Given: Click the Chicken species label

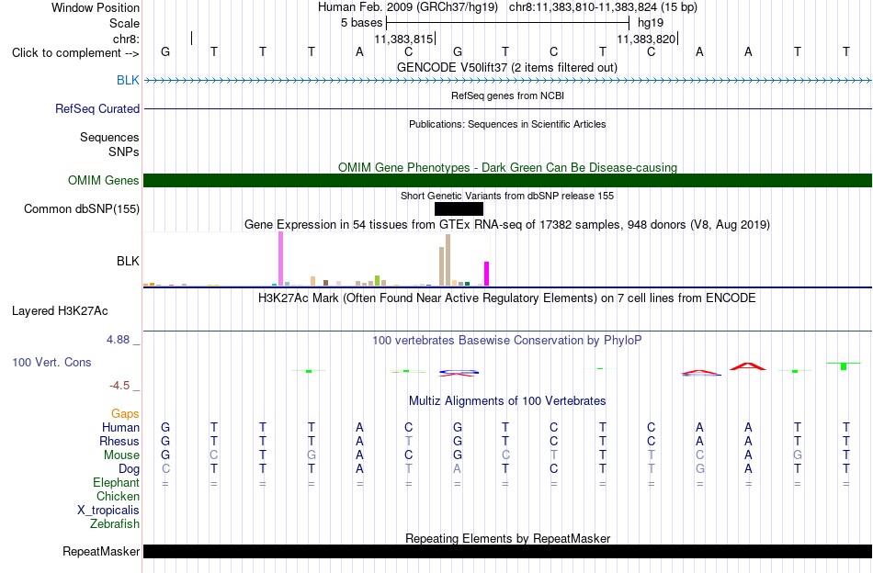Looking at the screenshot, I should pyautogui.click(x=118, y=496).
